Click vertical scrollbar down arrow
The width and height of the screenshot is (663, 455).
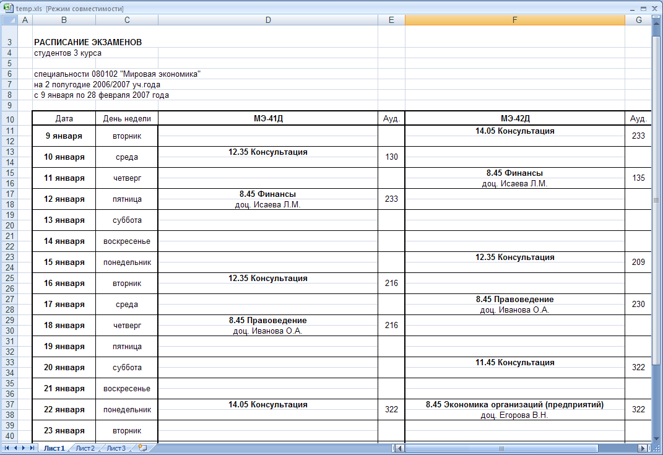point(656,438)
